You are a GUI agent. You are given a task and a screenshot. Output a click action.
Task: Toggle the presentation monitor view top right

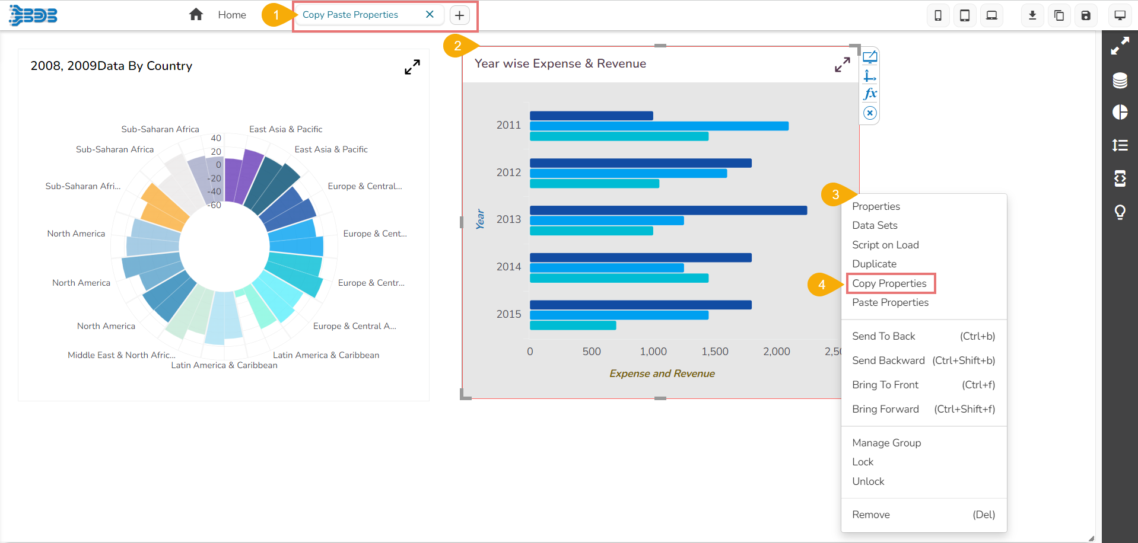(1120, 15)
